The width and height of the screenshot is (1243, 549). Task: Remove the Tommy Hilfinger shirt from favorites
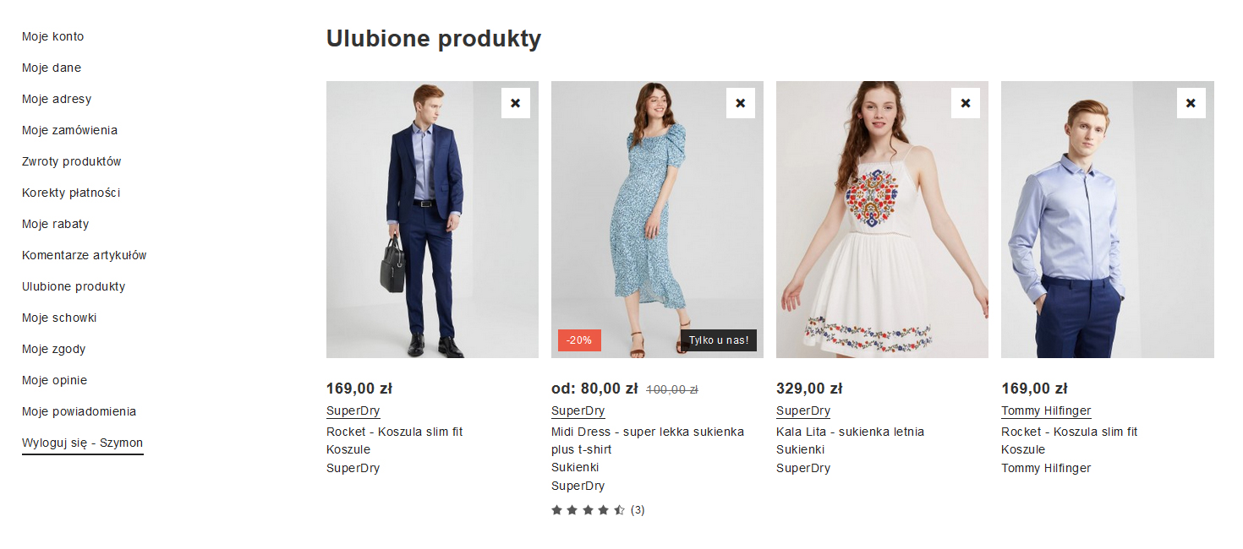(1191, 103)
